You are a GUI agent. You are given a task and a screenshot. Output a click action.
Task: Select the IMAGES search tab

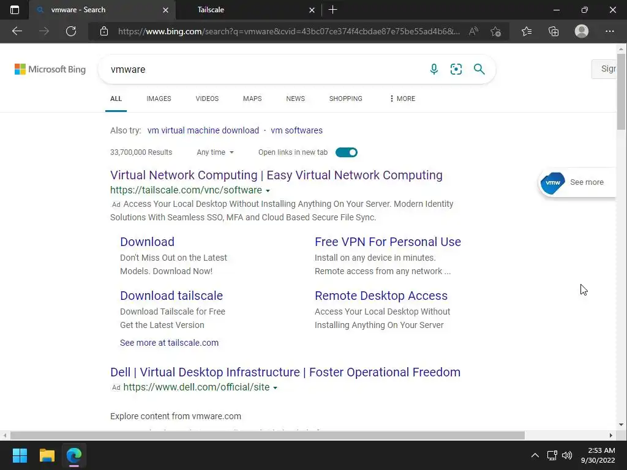[159, 99]
